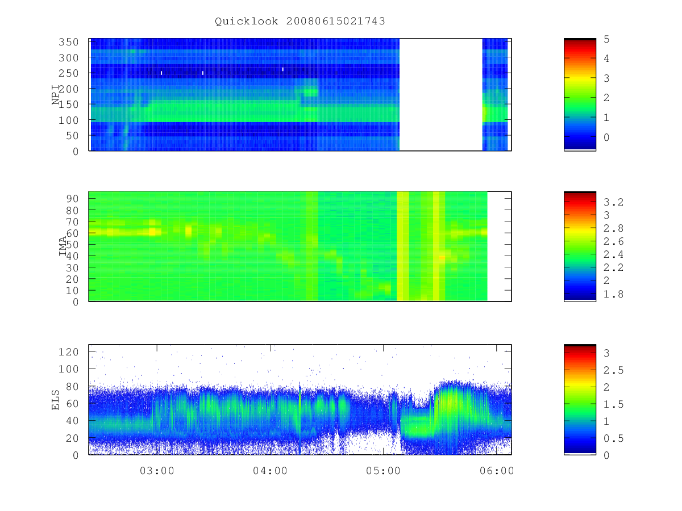
Task: Click the 2.4 label on IMA color bar
Action: 614,254
